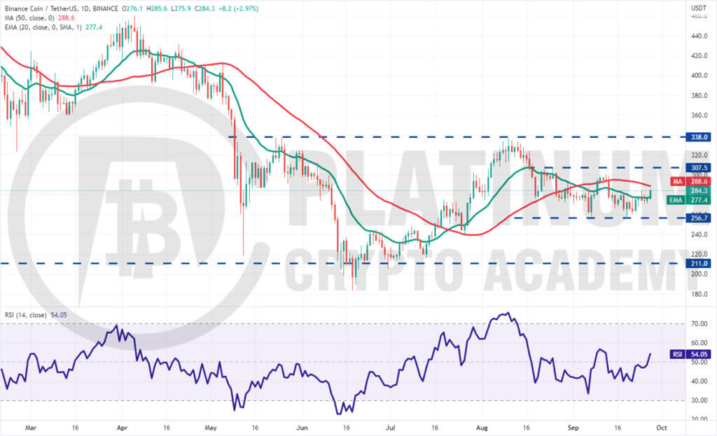
Task: Click the 284.3 current price tag
Action: (x=699, y=190)
